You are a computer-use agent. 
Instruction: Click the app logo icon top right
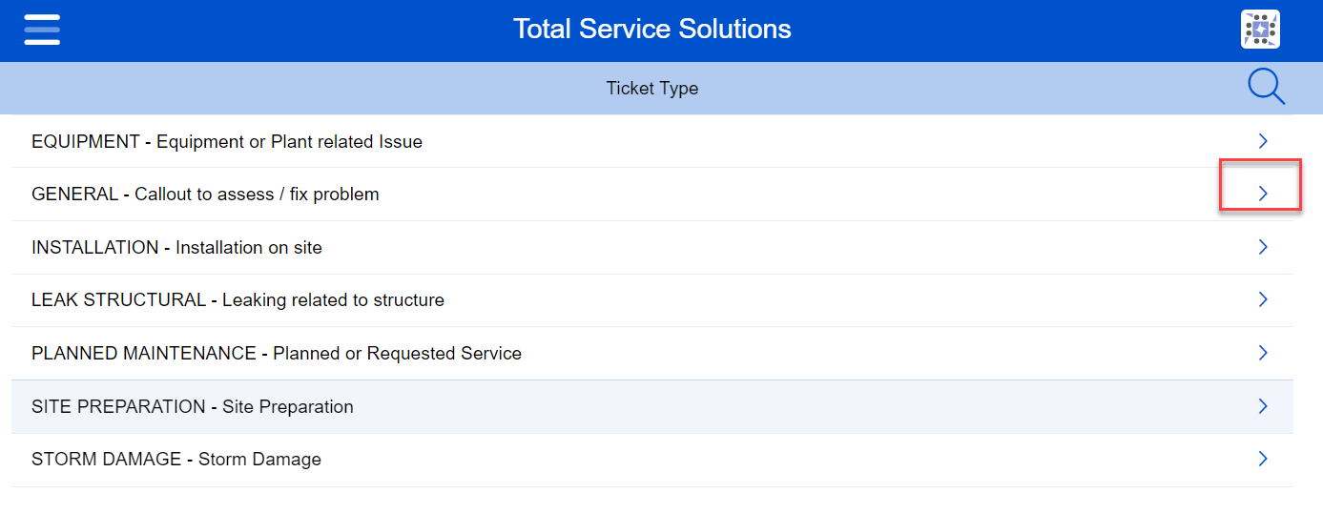pyautogui.click(x=1260, y=30)
